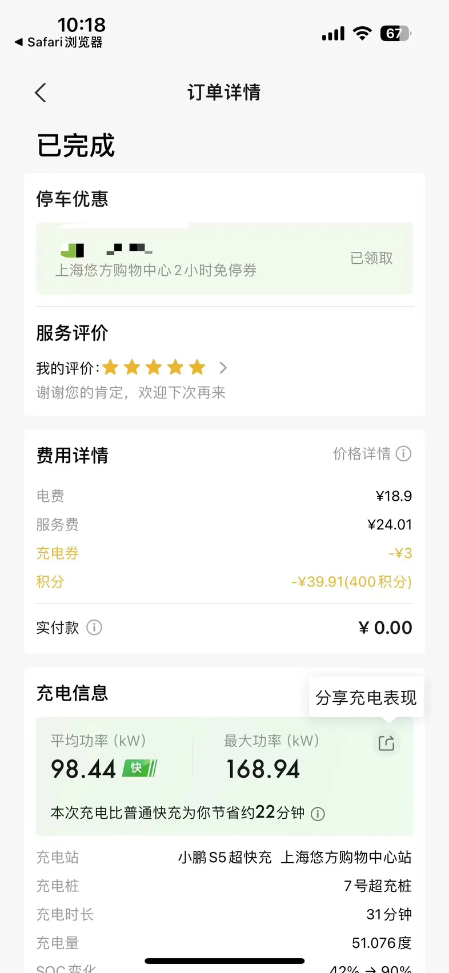
Task: Tap the charging station name 小鹏S5超快充
Action: pyautogui.click(x=225, y=857)
